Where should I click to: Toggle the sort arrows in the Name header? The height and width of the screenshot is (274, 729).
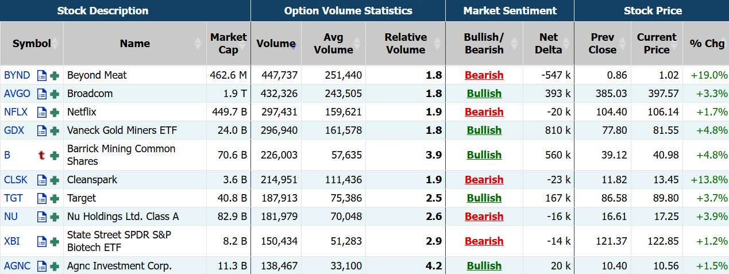click(198, 44)
